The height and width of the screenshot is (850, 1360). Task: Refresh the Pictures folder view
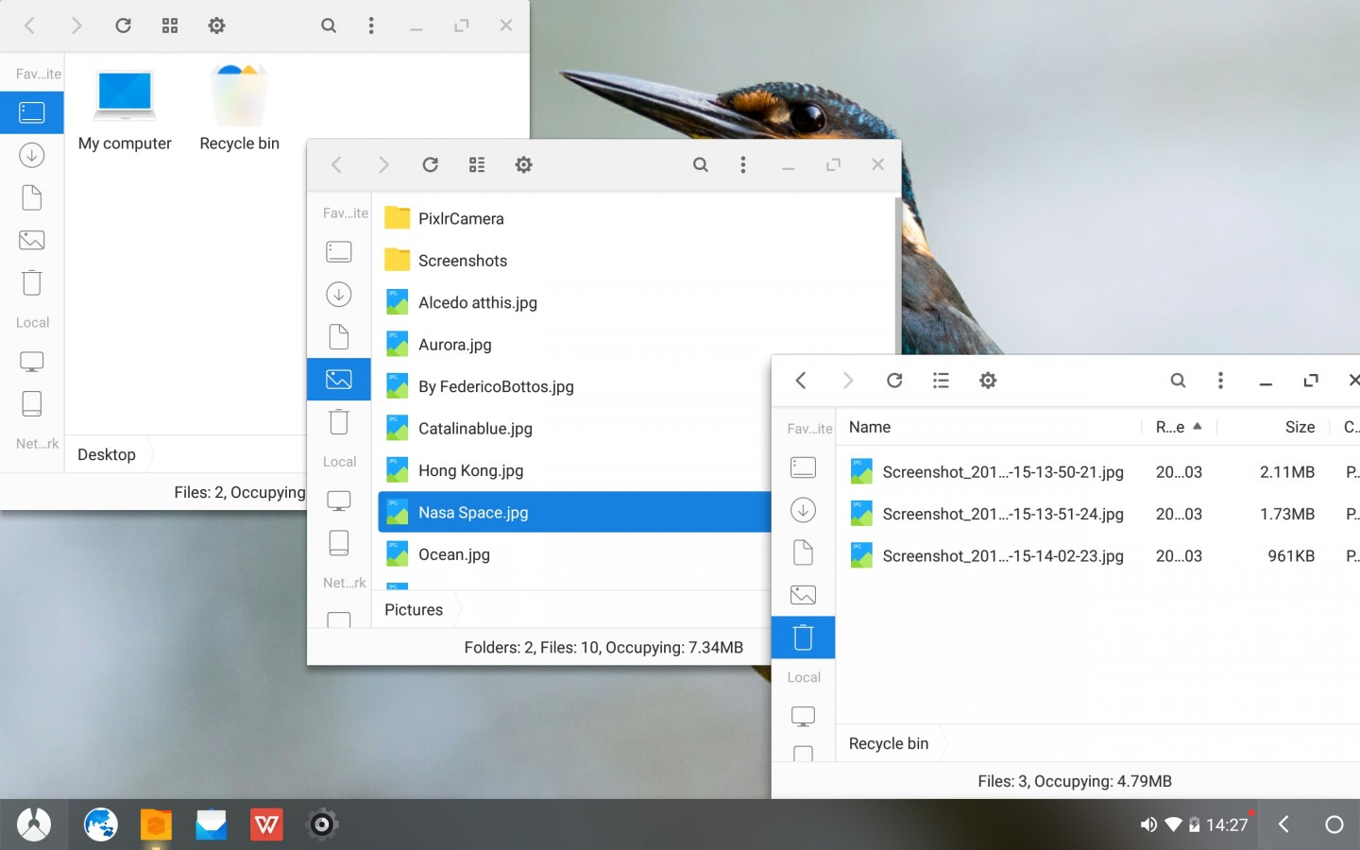pyautogui.click(x=431, y=164)
